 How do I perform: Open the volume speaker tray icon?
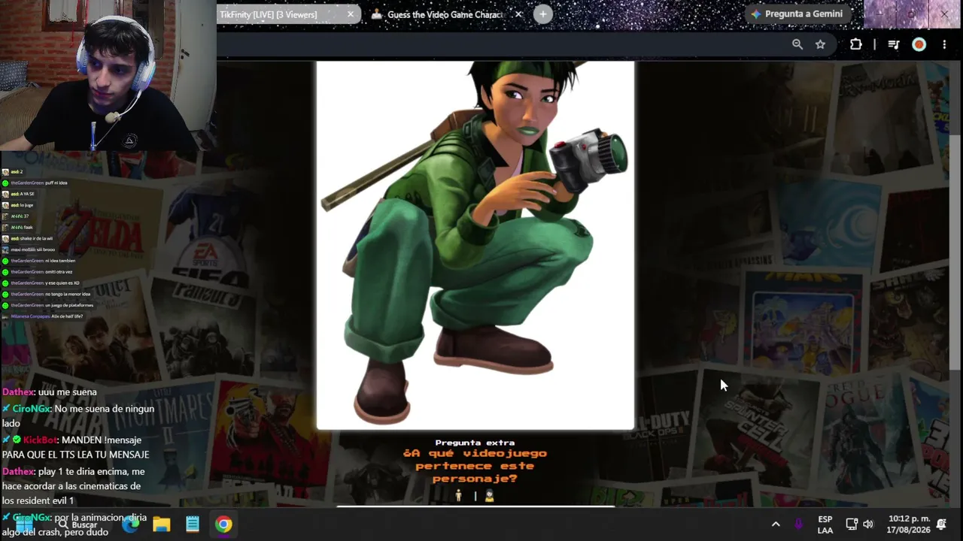[x=868, y=524]
